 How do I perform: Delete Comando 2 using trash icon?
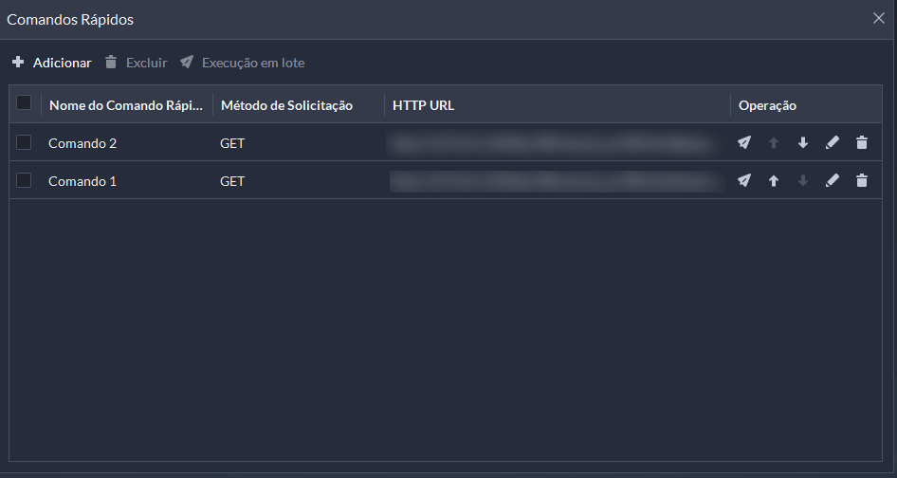pyautogui.click(x=862, y=142)
